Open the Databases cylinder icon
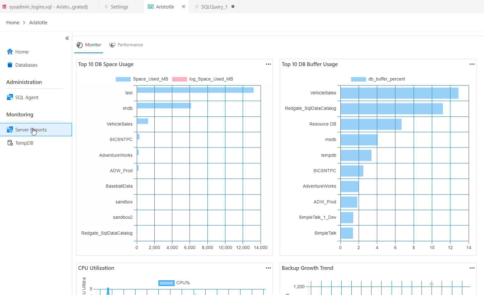Viewport: 484px width, 295px height. [10, 65]
